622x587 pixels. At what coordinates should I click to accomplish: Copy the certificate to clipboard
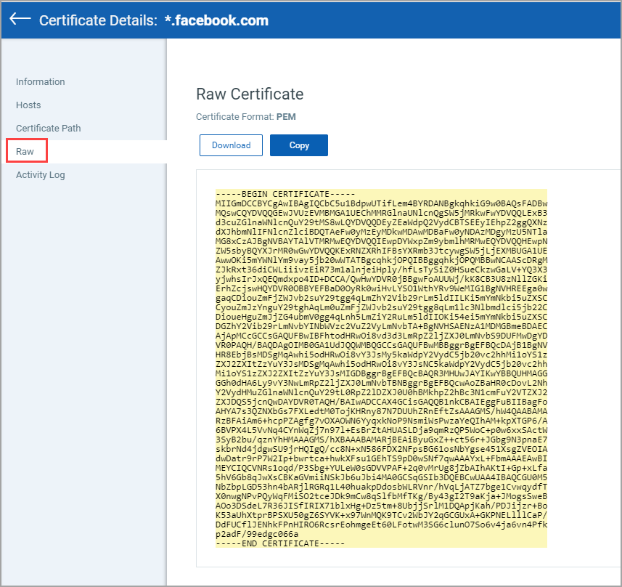pyautogui.click(x=299, y=145)
